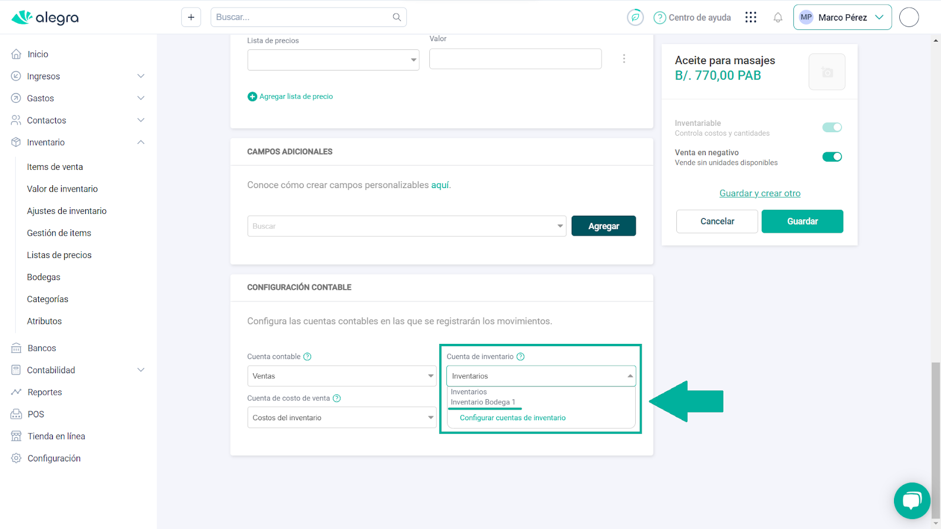Click the Inicio home icon

click(x=16, y=54)
